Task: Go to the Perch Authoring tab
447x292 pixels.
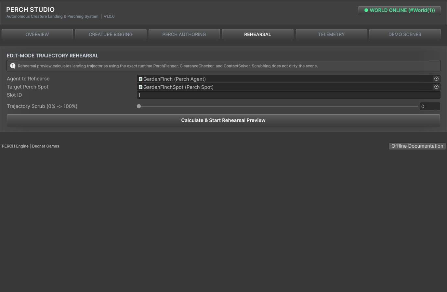Action: tap(184, 34)
